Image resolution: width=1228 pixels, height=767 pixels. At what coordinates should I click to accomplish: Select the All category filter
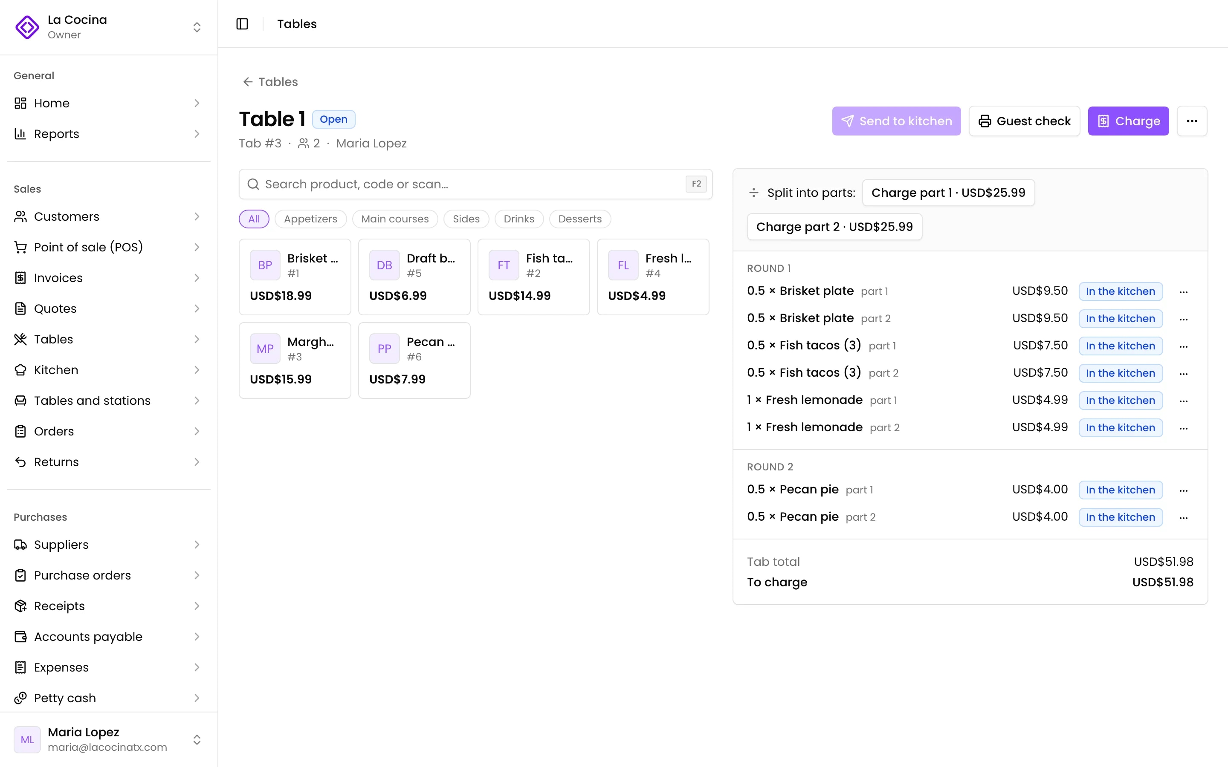254,219
